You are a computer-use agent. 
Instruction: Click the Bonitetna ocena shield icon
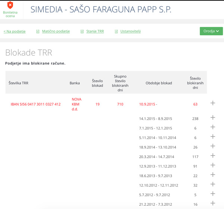[10, 5]
